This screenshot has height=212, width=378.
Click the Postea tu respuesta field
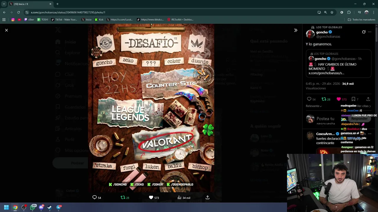325,121
